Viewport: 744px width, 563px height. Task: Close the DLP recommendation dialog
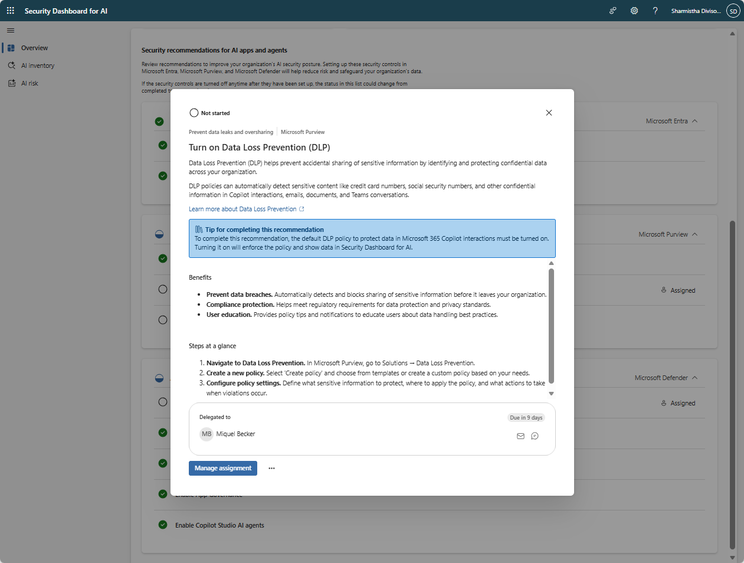tap(549, 113)
